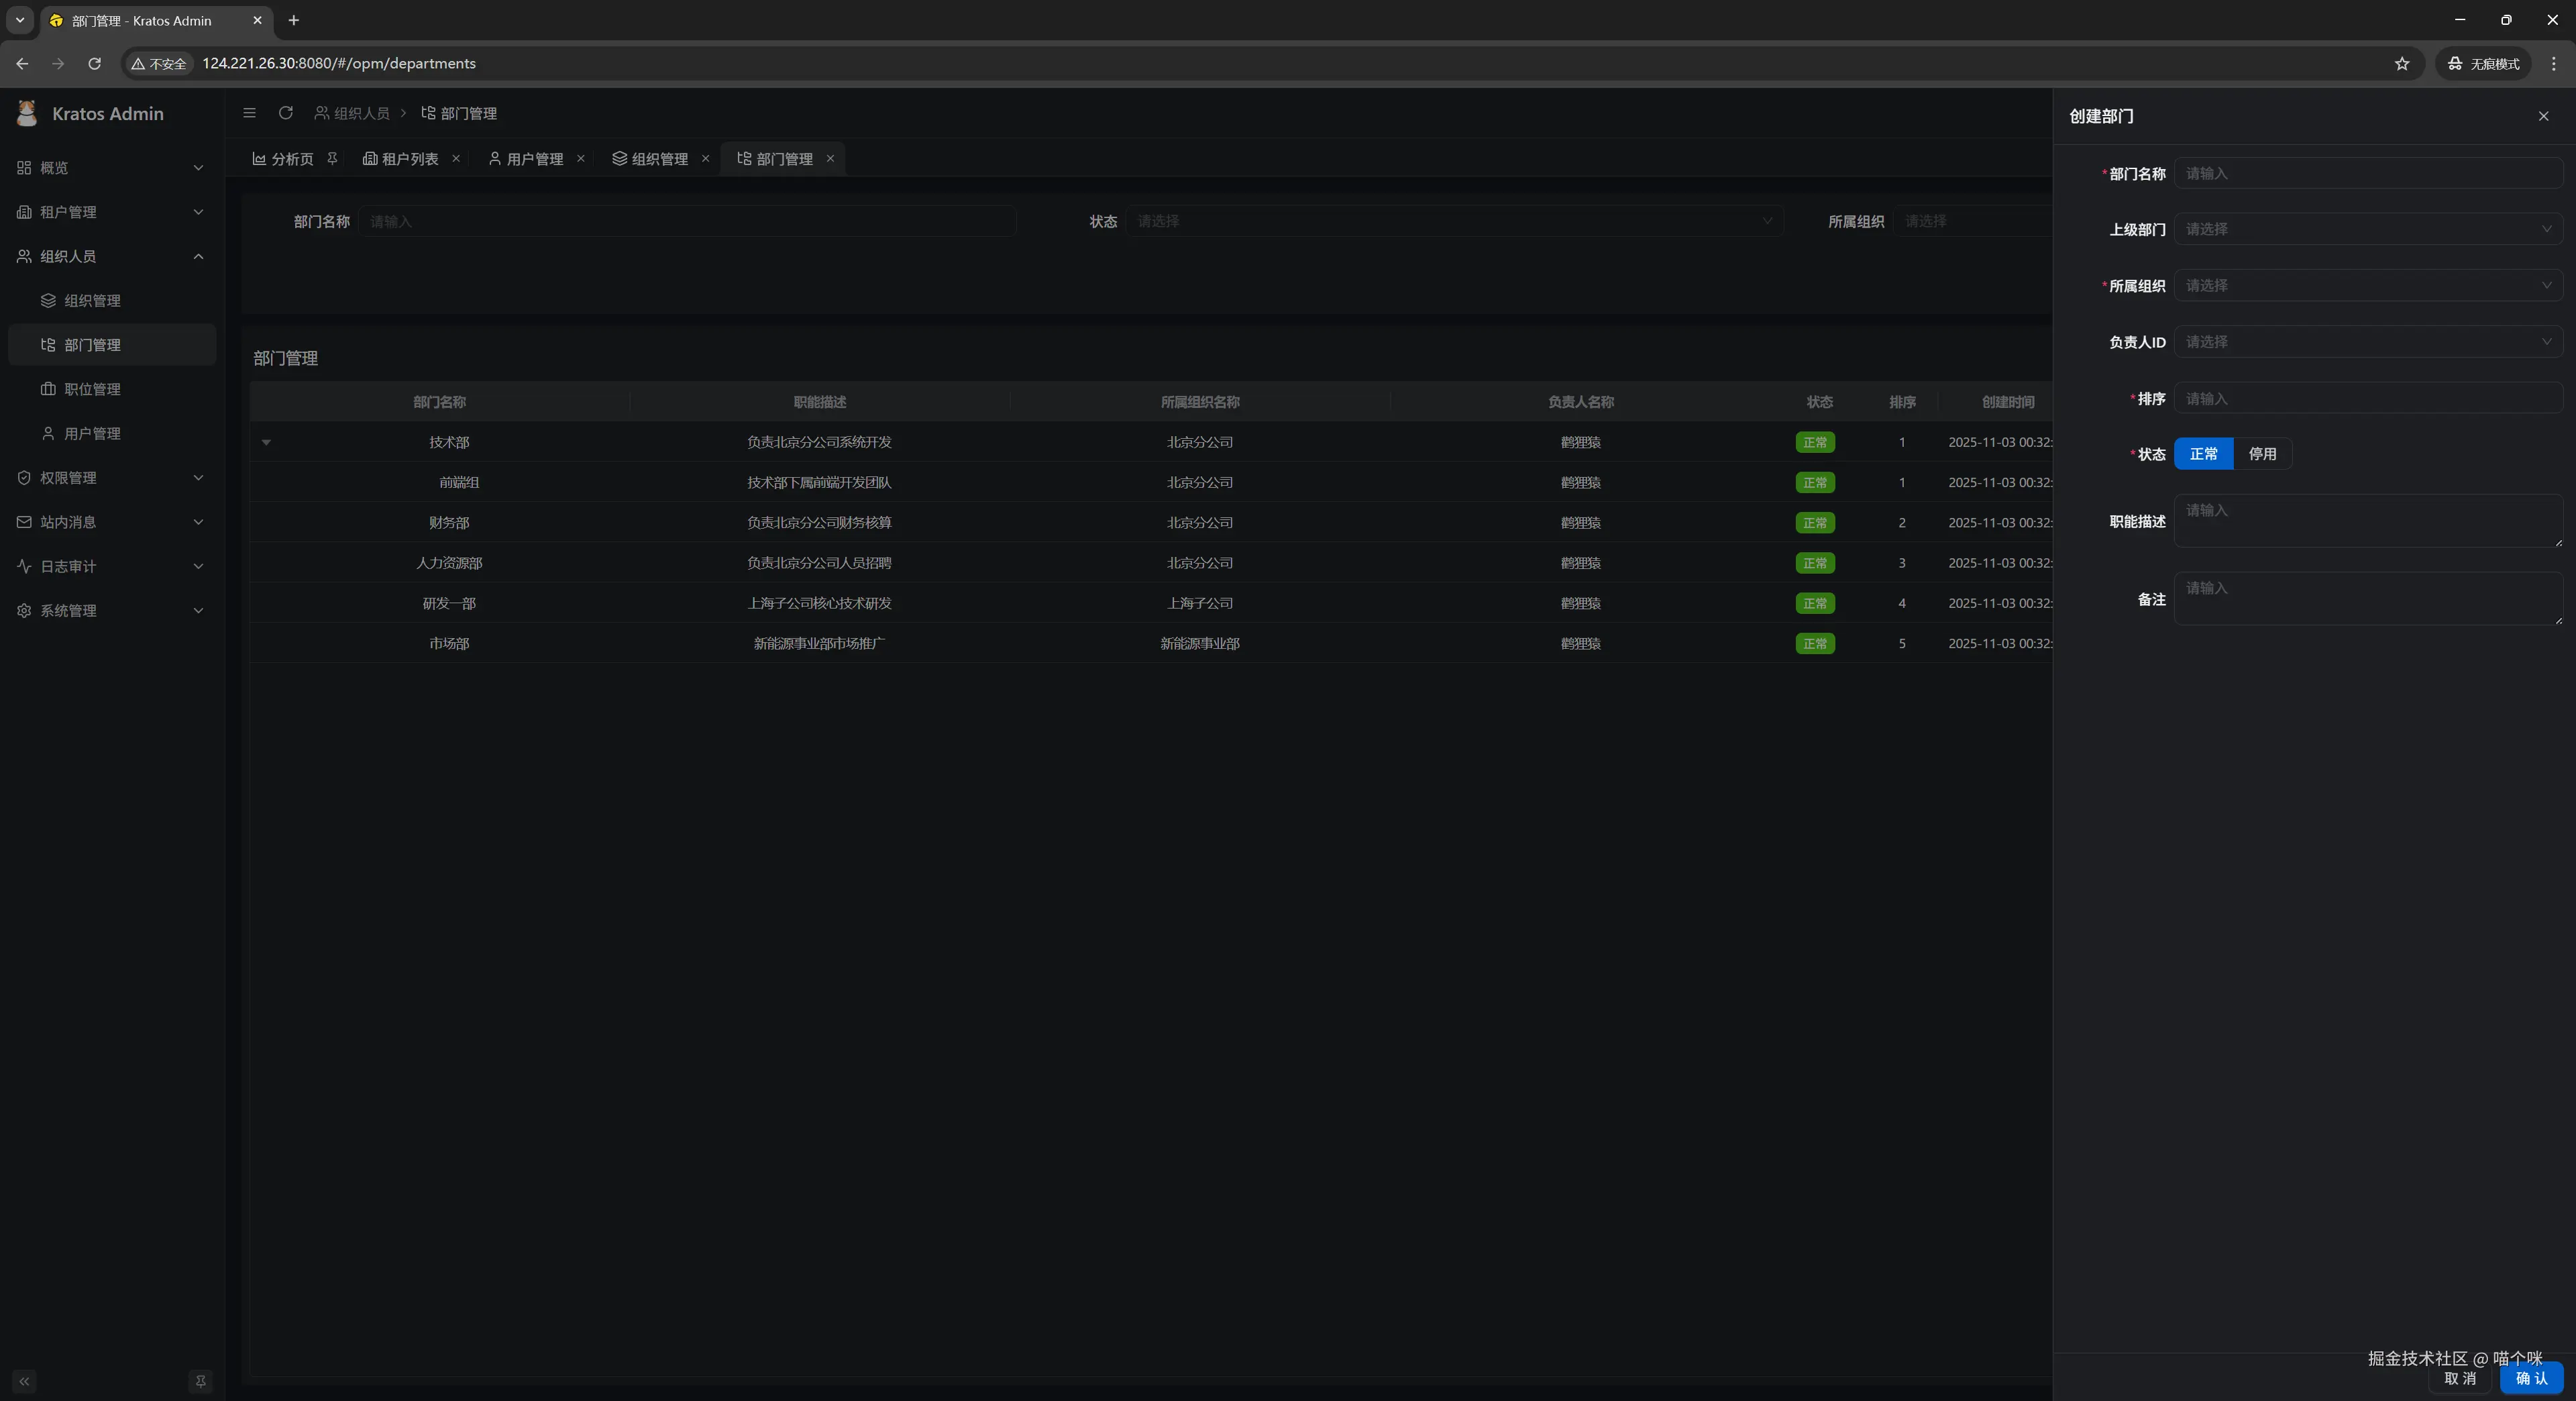The width and height of the screenshot is (2576, 1401).
Task: Click the pin icon at sidebar bottom
Action: (x=200, y=1381)
